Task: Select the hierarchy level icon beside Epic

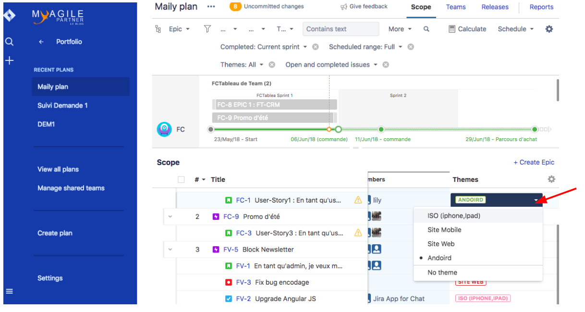Action: coord(158,29)
